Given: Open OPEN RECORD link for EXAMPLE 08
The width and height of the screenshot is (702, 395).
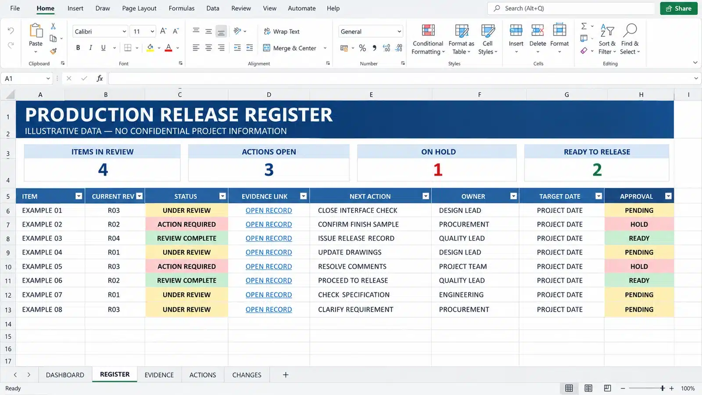Looking at the screenshot, I should point(269,309).
